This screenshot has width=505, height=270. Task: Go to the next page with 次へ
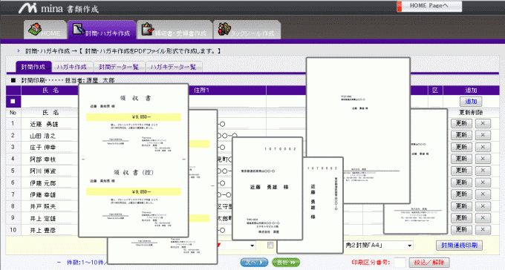click(254, 263)
